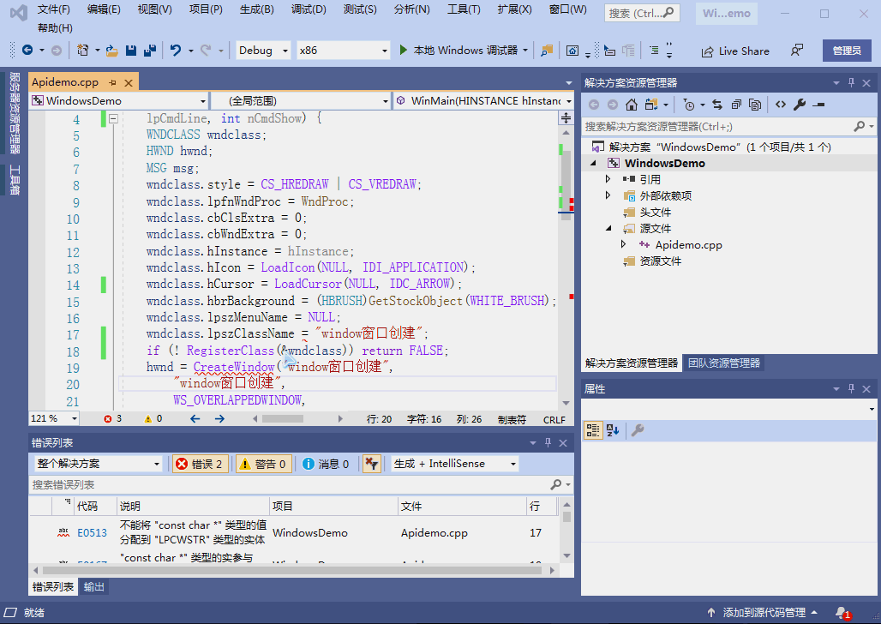Switch to the 输出 output tab
Viewport: 881px width, 624px height.
pyautogui.click(x=94, y=587)
